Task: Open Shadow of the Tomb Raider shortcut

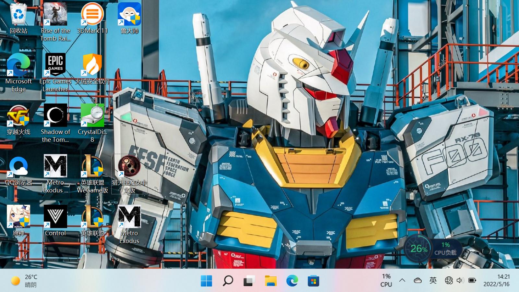Action: click(55, 123)
